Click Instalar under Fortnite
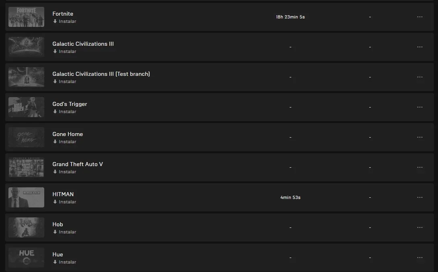The image size is (438, 272). click(x=64, y=21)
